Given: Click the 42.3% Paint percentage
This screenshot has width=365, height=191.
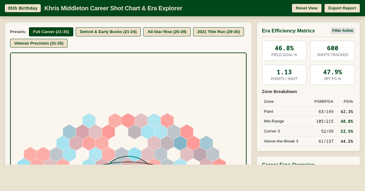Looking at the screenshot, I should [x=347, y=112].
